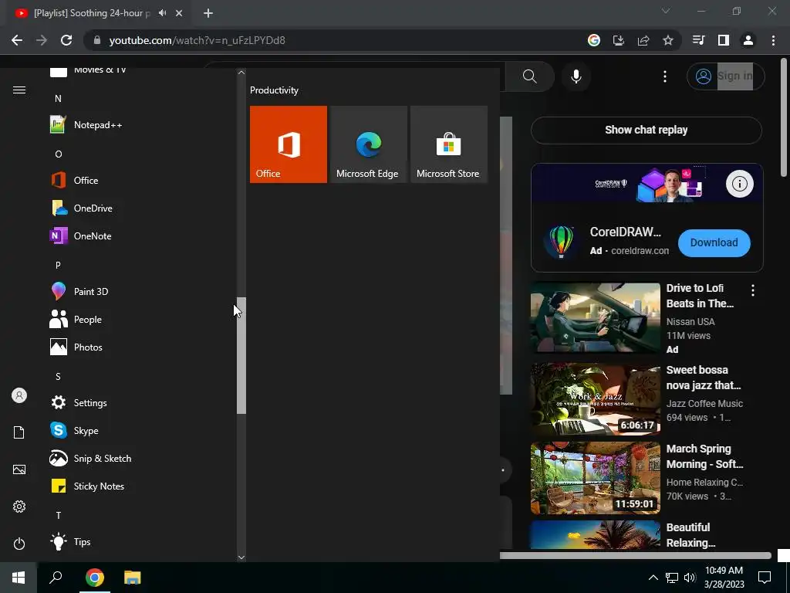The image size is (790, 593).
Task: Bookmark this page with the star icon
Action: click(667, 40)
